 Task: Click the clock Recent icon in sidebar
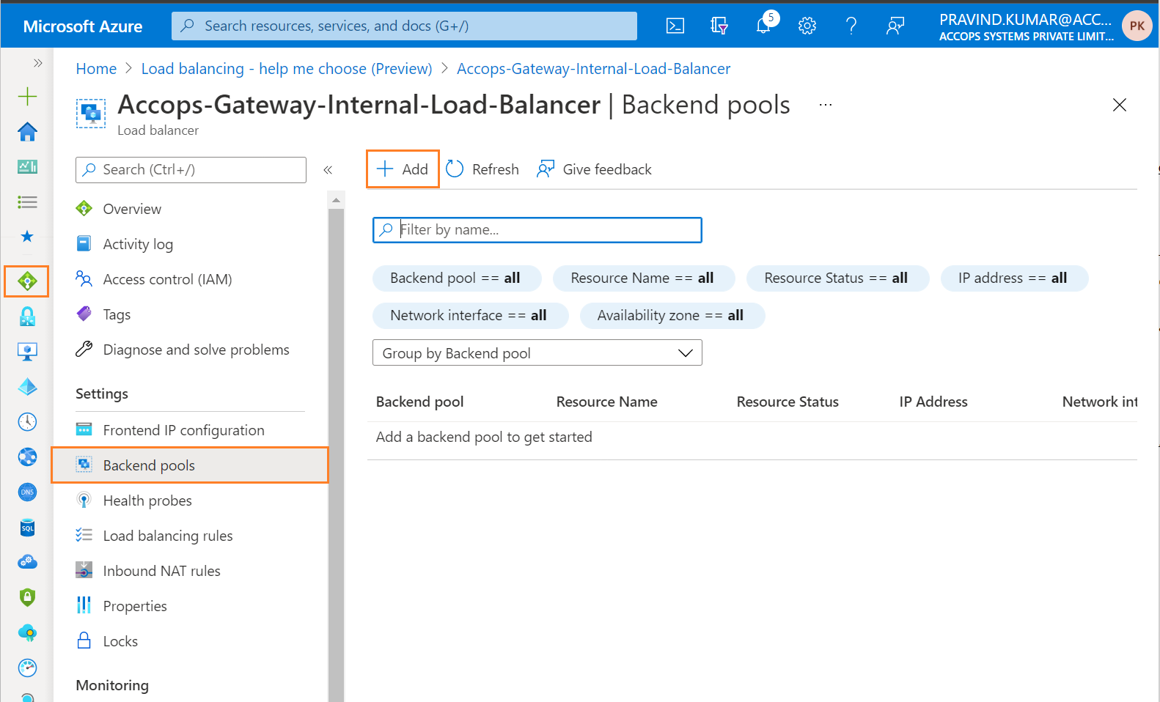tap(27, 421)
